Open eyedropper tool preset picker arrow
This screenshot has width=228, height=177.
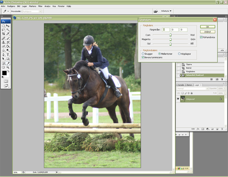(x=8, y=11)
